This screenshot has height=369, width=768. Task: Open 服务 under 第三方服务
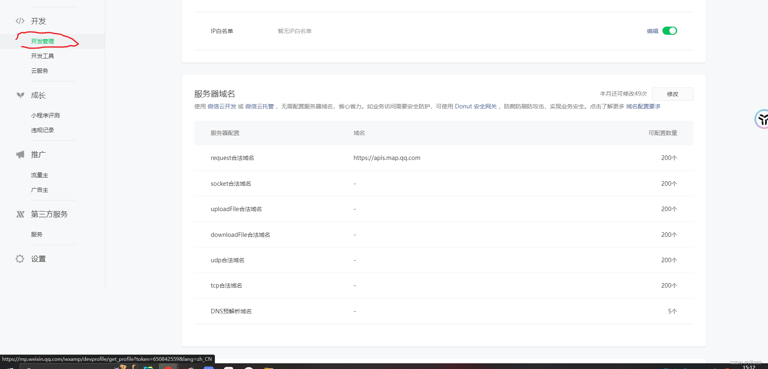pos(37,234)
